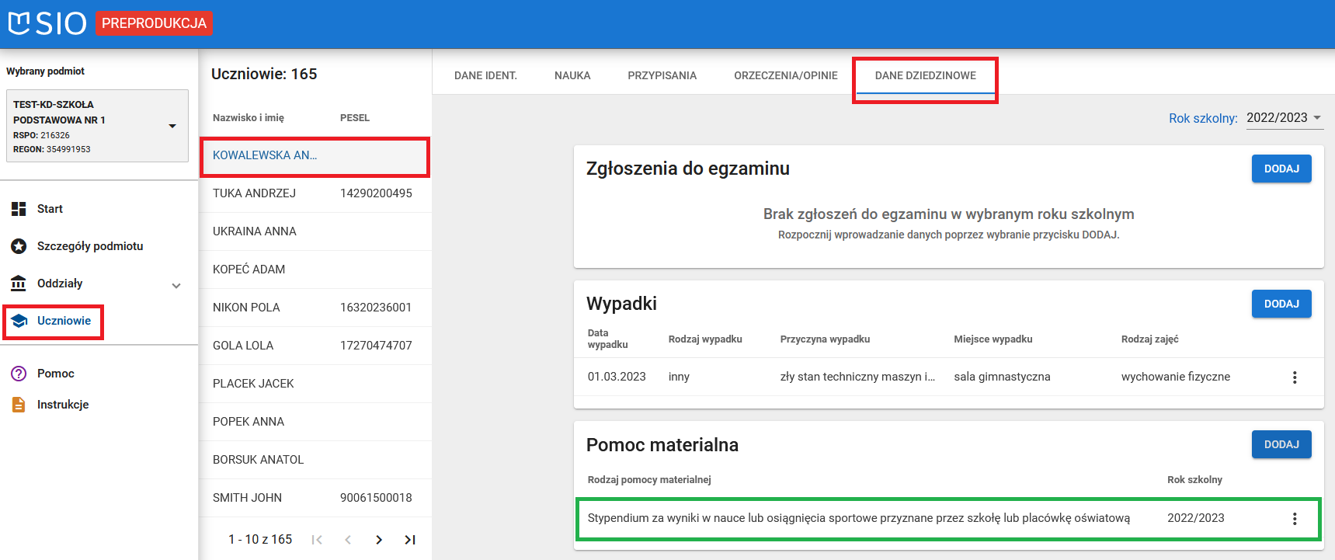This screenshot has width=1335, height=560.
Task: Switch to PRZYPISANIA tab
Action: coord(662,75)
